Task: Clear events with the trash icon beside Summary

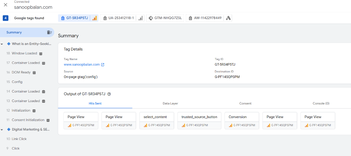Action: click(x=49, y=32)
